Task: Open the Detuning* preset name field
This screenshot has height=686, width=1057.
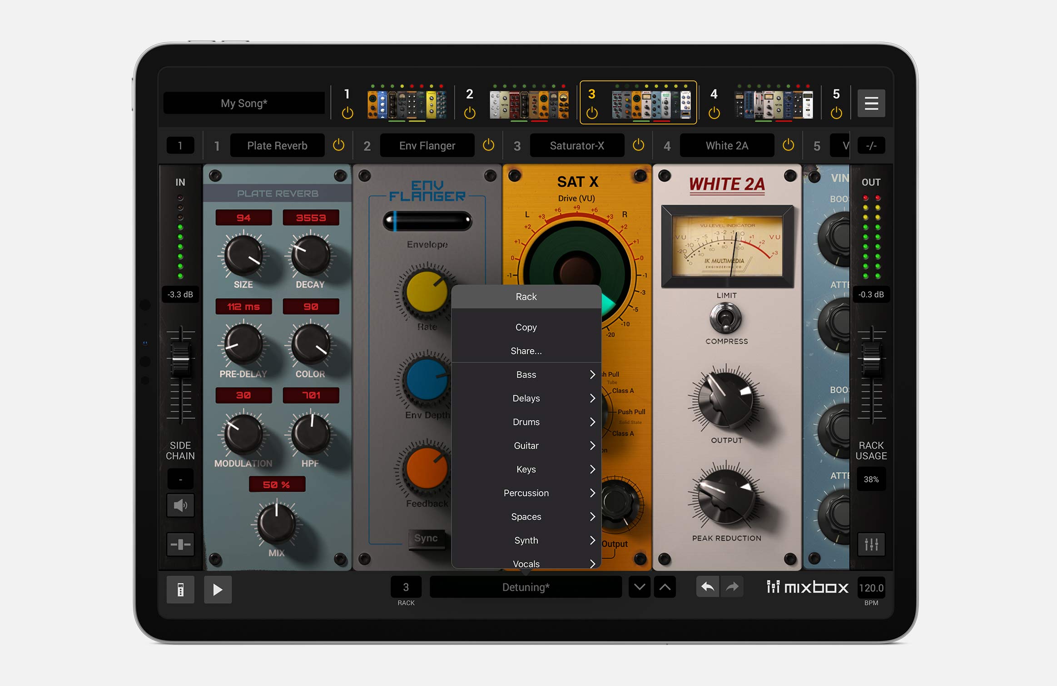Action: pos(526,587)
